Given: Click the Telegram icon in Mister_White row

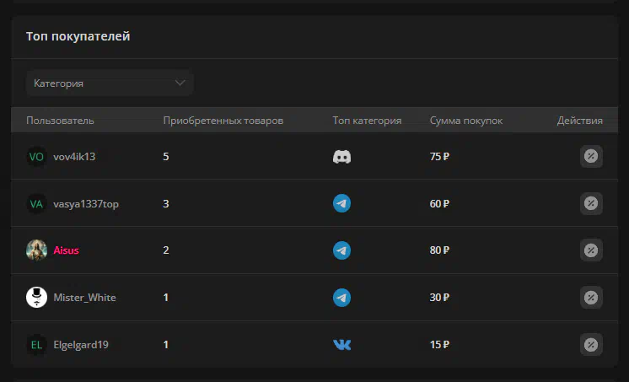Looking at the screenshot, I should [x=341, y=298].
